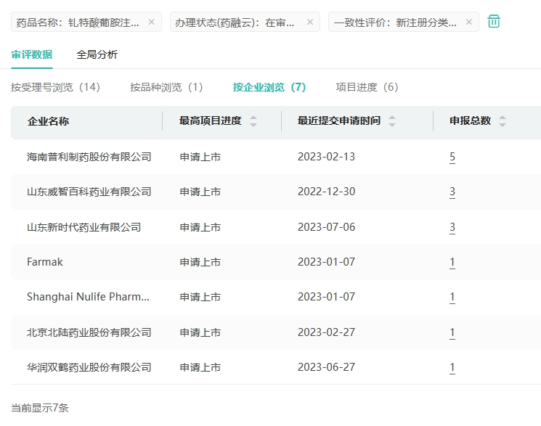Sort by 最高项目进度 column
541x426 pixels.
click(x=253, y=121)
